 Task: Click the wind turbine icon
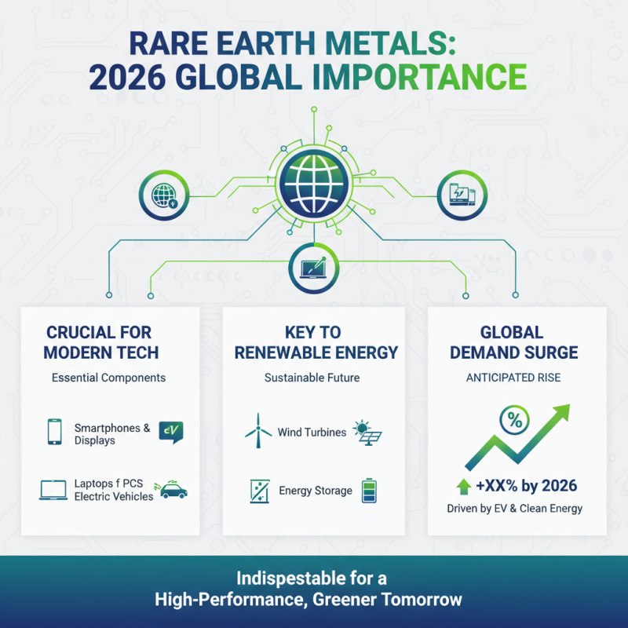(x=258, y=430)
